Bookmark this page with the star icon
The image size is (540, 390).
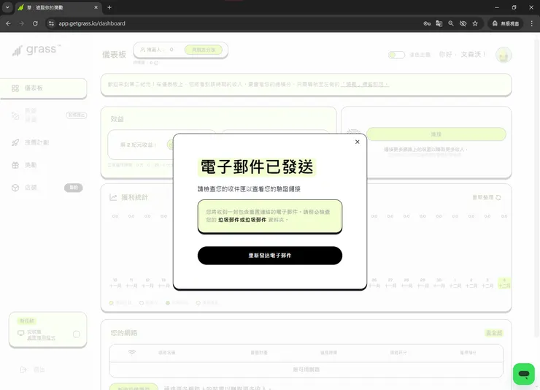point(475,23)
